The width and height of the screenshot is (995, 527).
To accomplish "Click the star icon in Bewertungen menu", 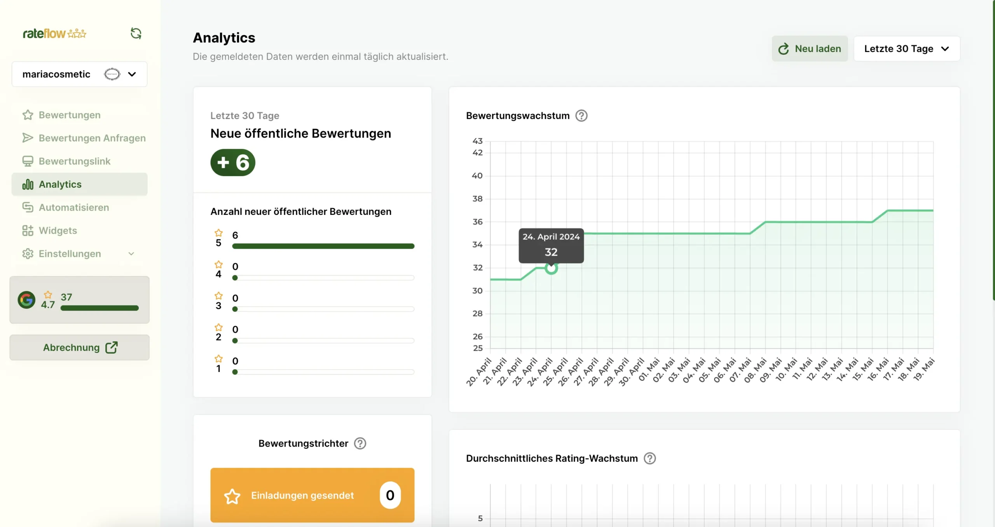I will point(28,115).
